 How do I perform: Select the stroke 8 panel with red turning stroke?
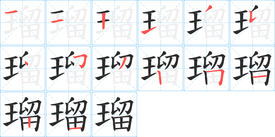click(x=69, y=68)
